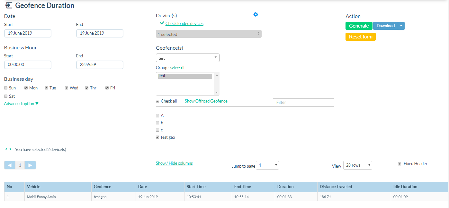Toggle the Sun business day checkbox
Screen dimensions: 449x208
[6, 88]
